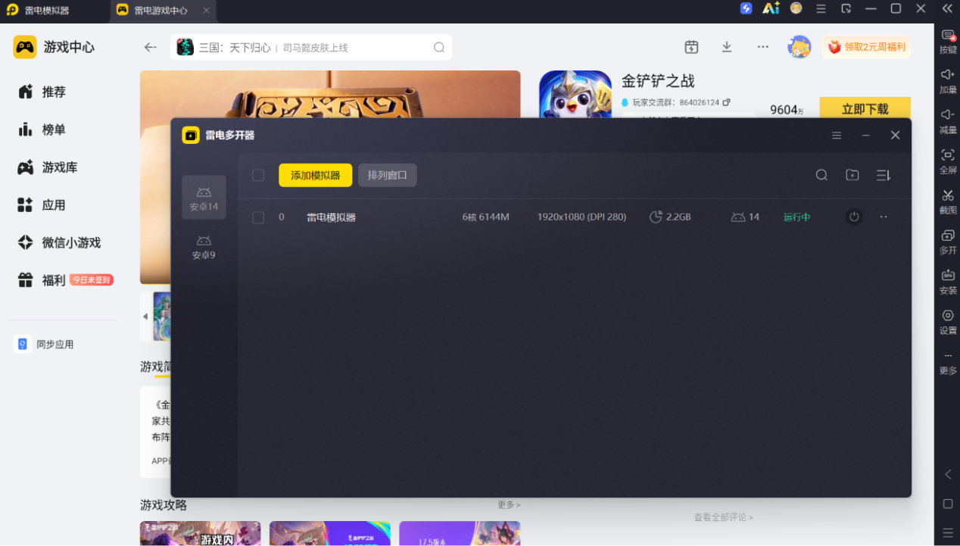Check the 雷电模拟器 row checkbox
The width and height of the screenshot is (960, 546).
(258, 217)
